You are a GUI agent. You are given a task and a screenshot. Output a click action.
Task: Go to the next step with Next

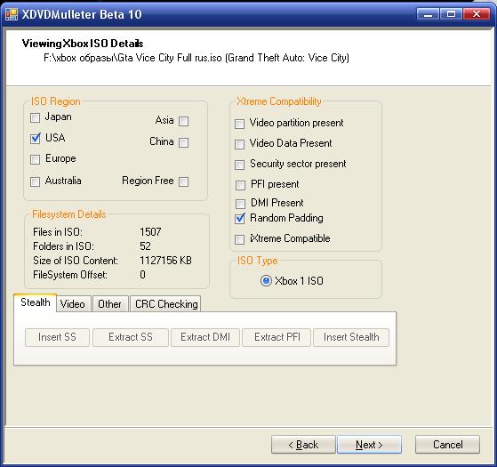pos(369,445)
